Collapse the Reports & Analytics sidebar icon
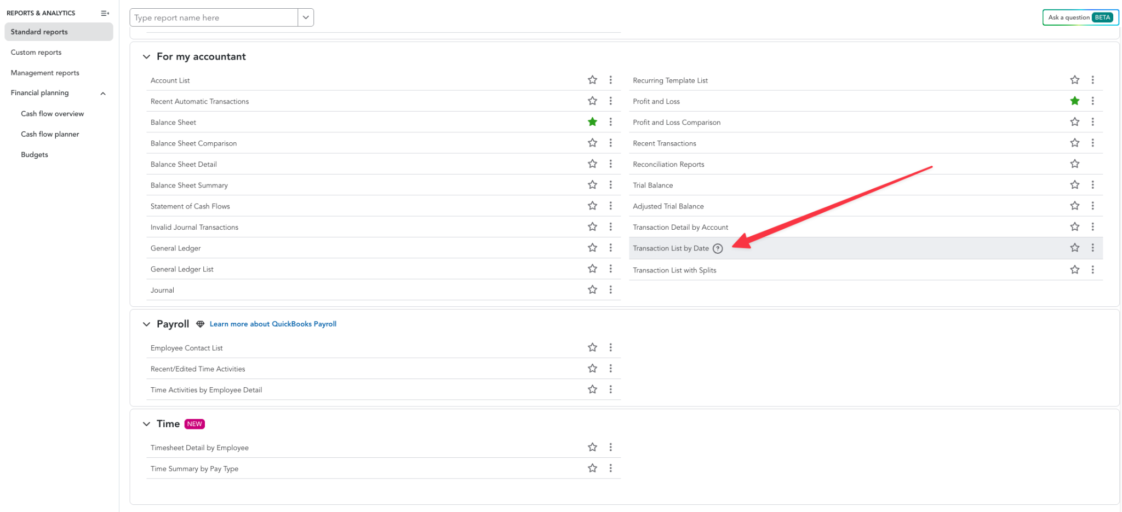 coord(105,13)
